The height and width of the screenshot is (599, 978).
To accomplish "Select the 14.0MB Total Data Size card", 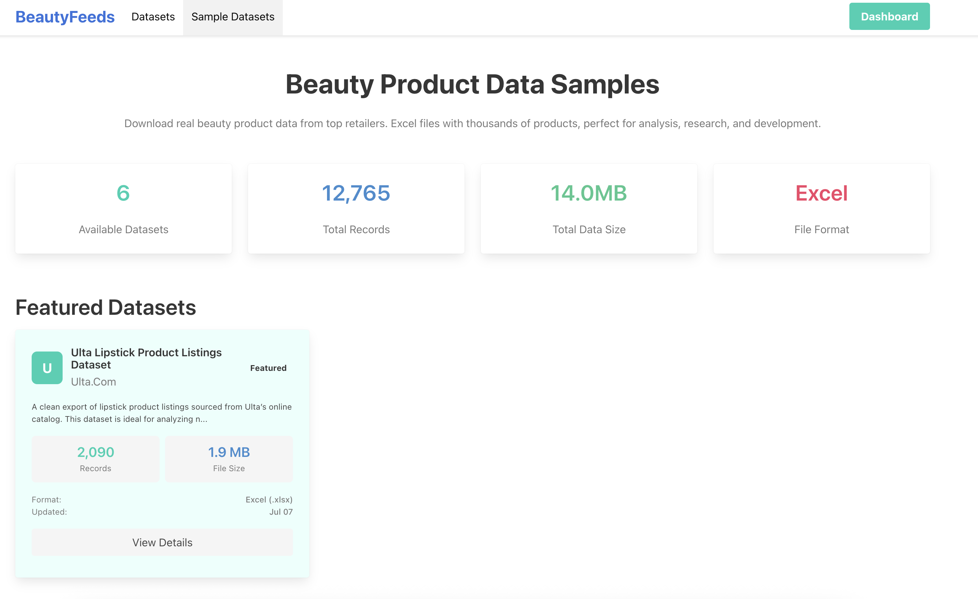I will 588,208.
